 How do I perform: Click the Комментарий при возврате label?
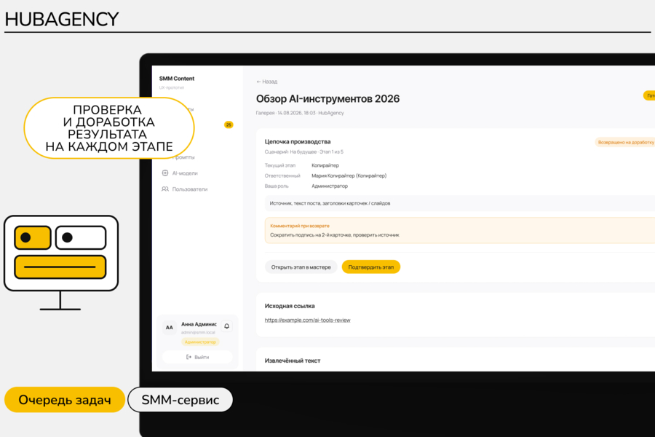pos(300,226)
